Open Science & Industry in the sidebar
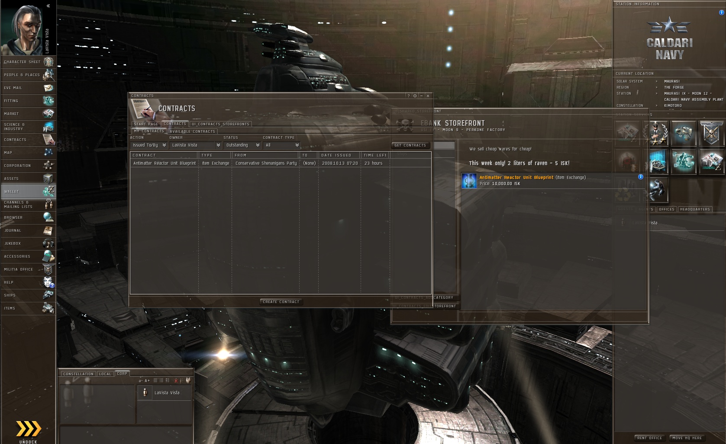Screen dimensions: 726x444 [28, 127]
